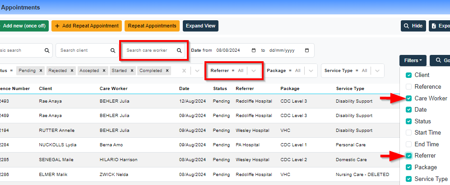This screenshot has height=185, width=450.
Task: Click Personal Care service type cell
Action: click(351, 145)
